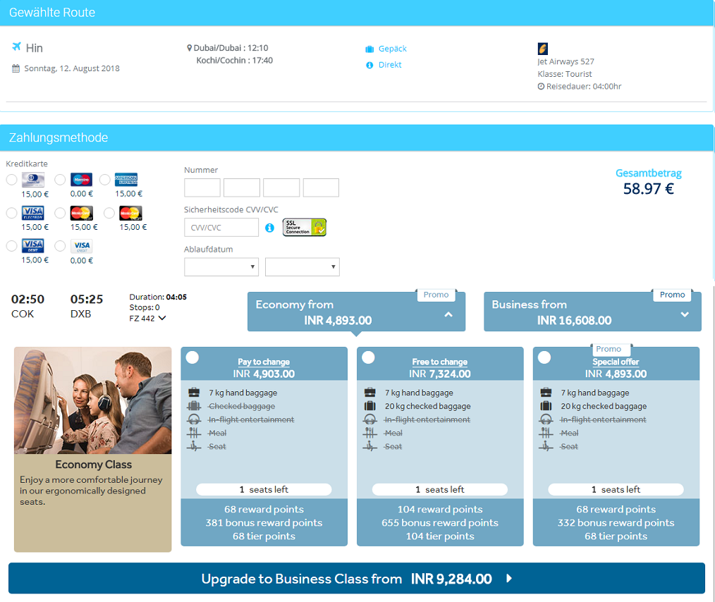Click the Maestro card logo
This screenshot has height=602, width=715.
[82, 180]
